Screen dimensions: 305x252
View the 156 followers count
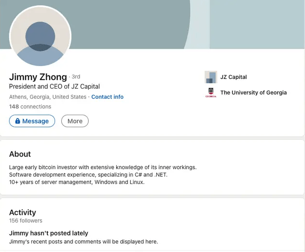(26, 221)
